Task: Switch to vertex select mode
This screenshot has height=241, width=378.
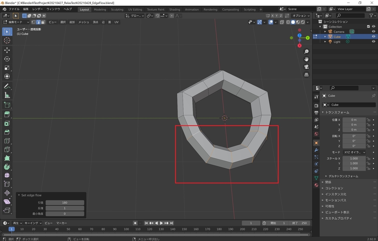Action: pyautogui.click(x=33, y=22)
